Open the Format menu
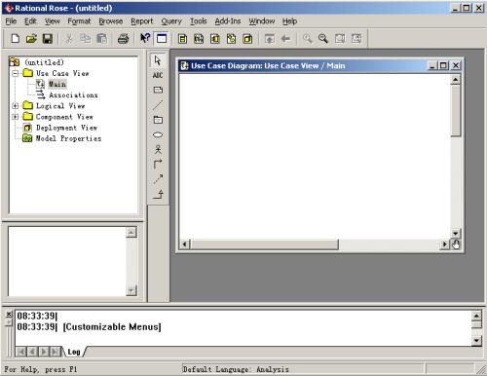 (79, 21)
